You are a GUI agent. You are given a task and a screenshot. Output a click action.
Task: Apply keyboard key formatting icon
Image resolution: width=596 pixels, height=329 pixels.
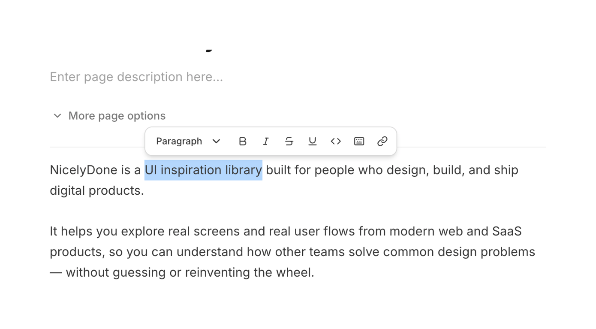pos(359,141)
